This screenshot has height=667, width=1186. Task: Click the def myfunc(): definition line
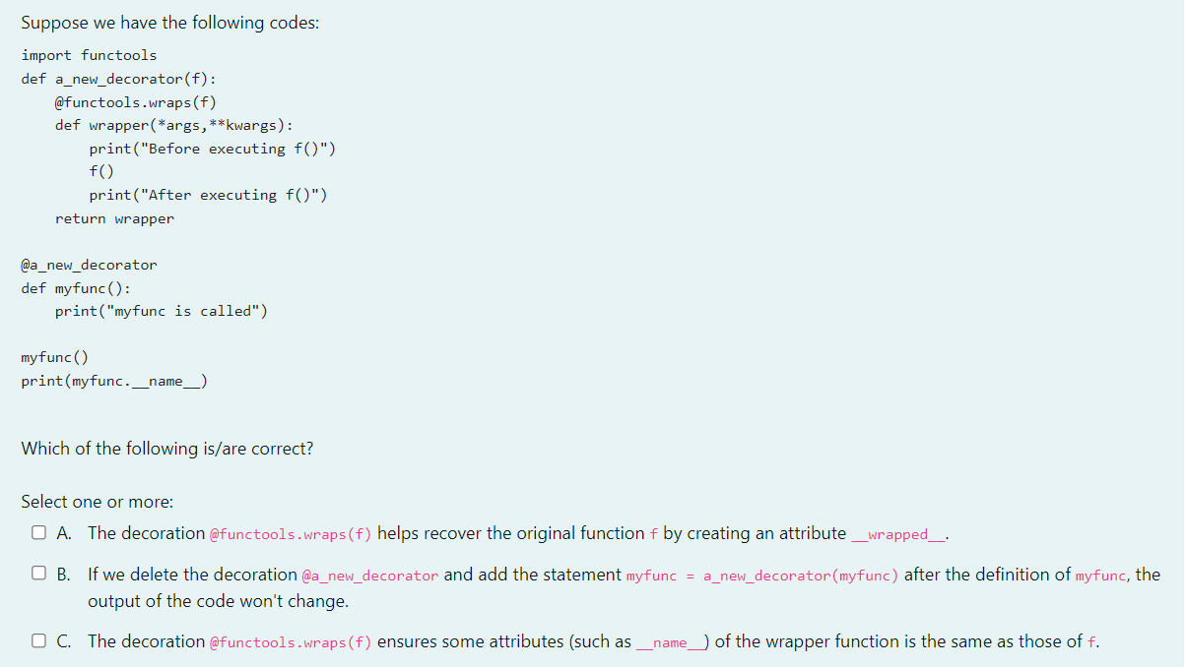pyautogui.click(x=85, y=287)
